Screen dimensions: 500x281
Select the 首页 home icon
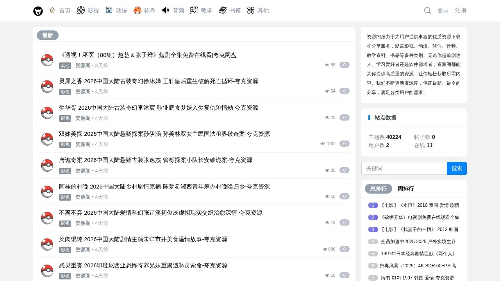point(52,10)
